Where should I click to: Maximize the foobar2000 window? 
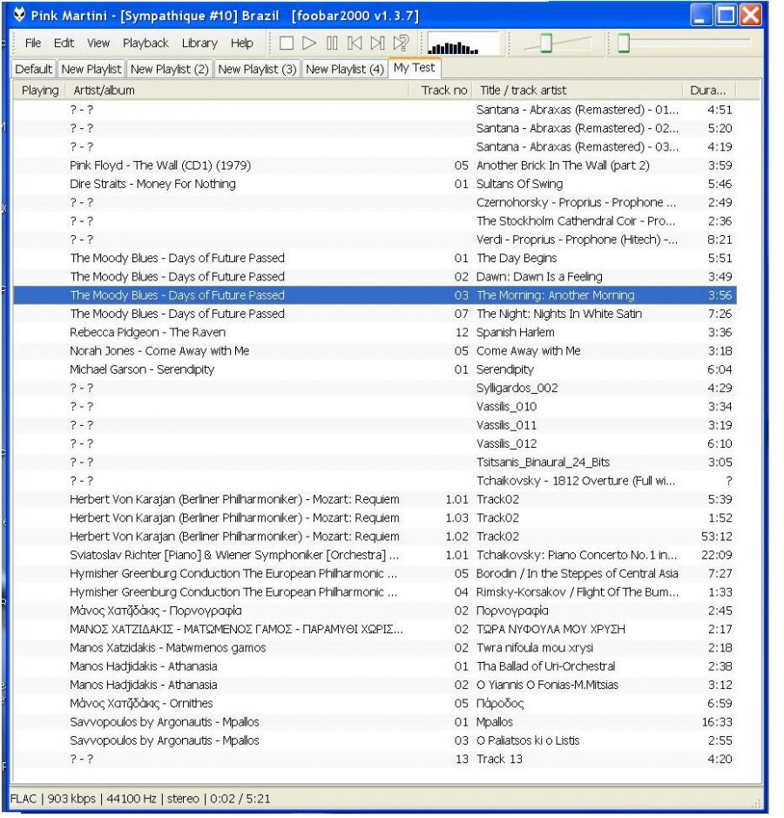[x=727, y=15]
